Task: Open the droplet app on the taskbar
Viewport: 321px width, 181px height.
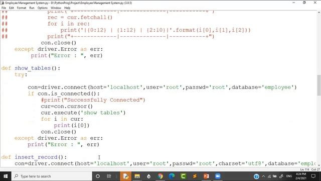Action: [x=149, y=176]
